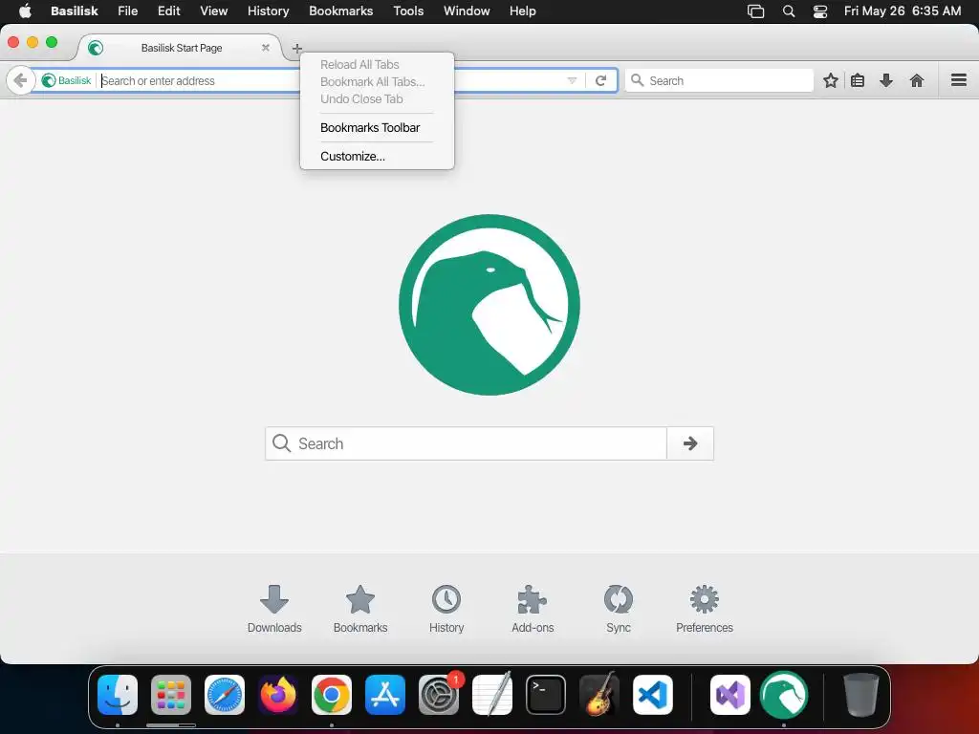Open the Tools menu
The width and height of the screenshot is (979, 734).
(x=408, y=11)
